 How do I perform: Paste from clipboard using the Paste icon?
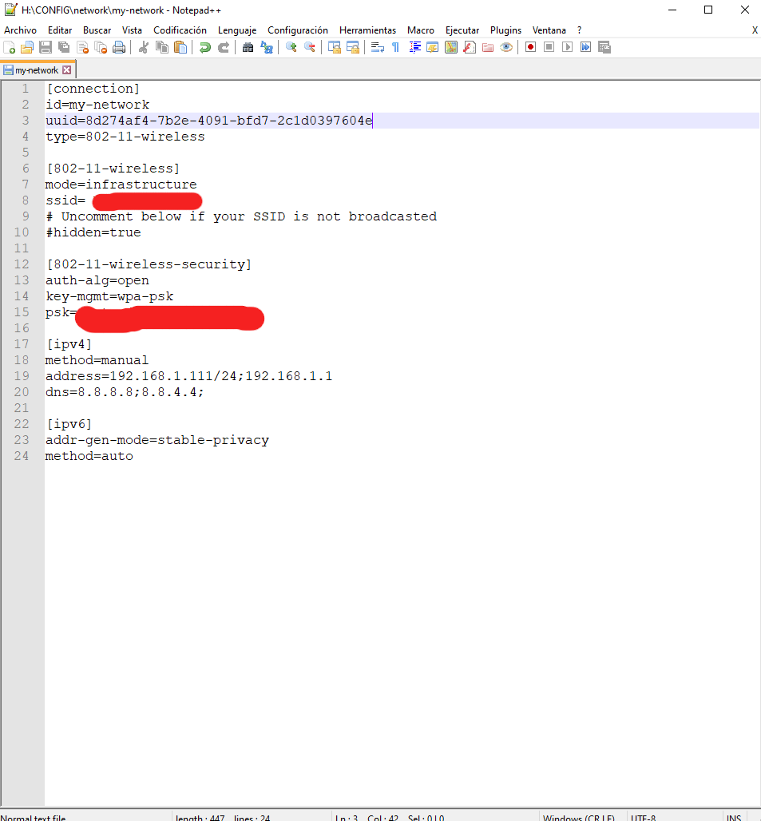click(180, 48)
